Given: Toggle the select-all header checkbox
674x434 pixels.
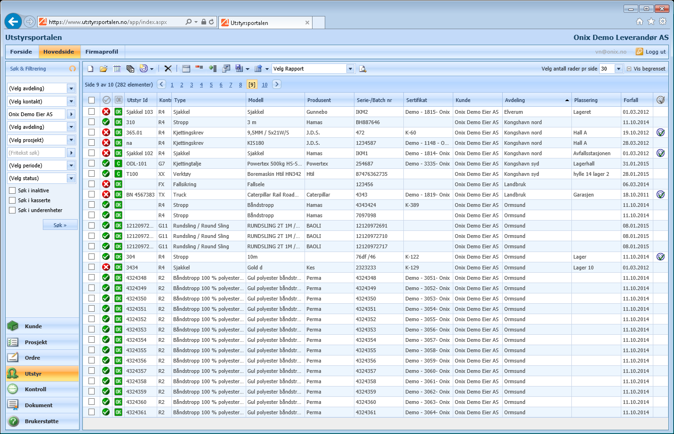Looking at the screenshot, I should click(91, 100).
